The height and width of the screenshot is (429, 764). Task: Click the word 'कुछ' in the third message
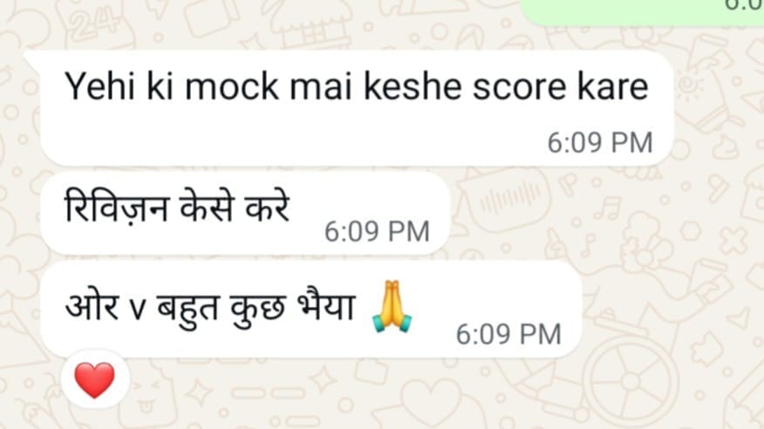pyautogui.click(x=257, y=310)
